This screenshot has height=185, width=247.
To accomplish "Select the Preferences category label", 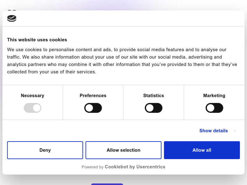I will 93,96.
